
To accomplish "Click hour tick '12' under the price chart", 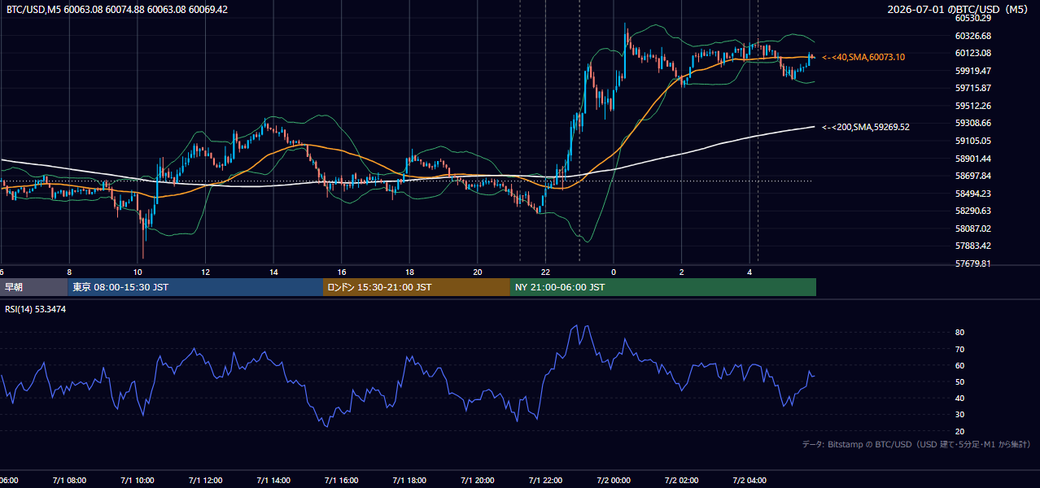I will [x=206, y=272].
